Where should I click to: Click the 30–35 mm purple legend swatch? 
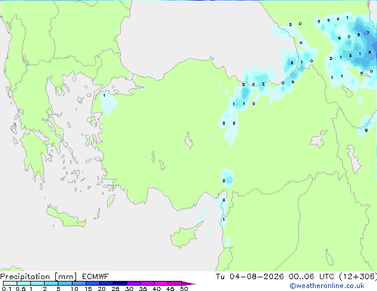click(x=133, y=283)
